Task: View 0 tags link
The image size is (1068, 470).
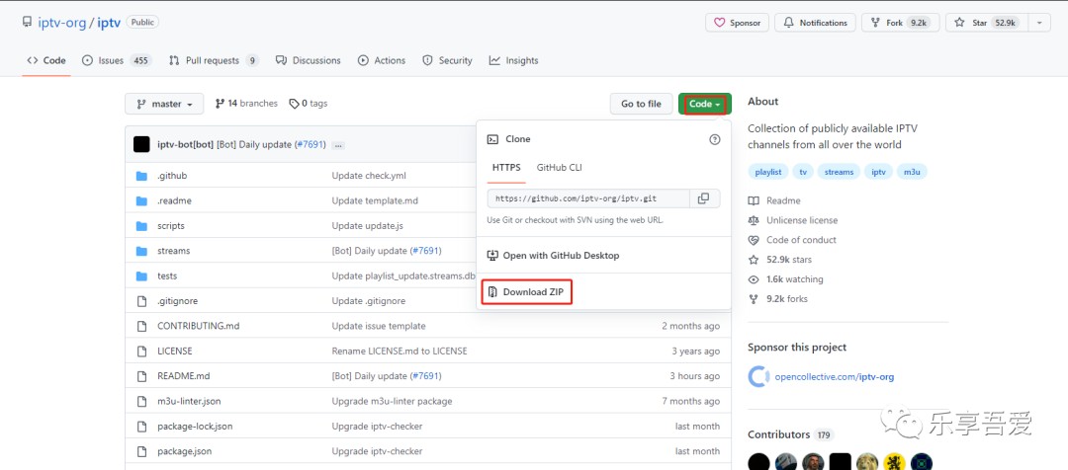Action: tap(308, 104)
